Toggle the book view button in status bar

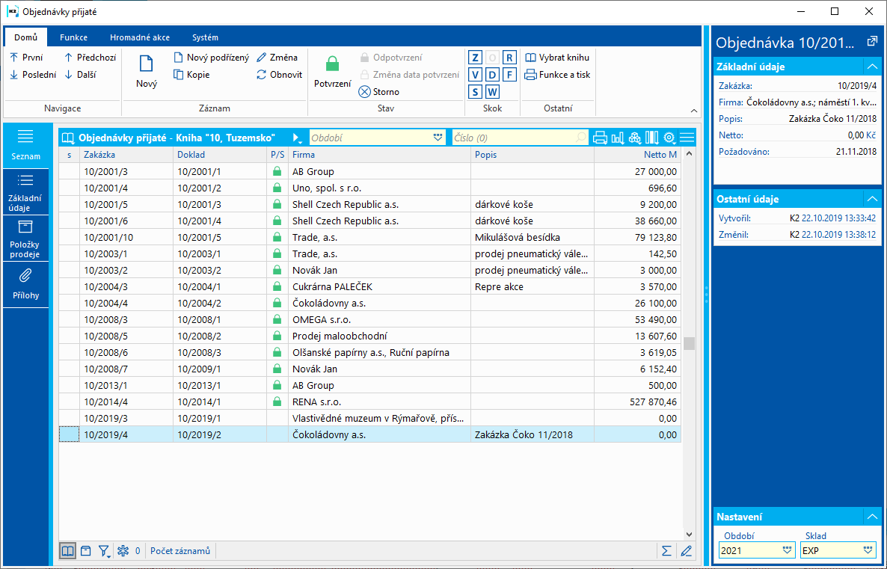click(x=68, y=551)
